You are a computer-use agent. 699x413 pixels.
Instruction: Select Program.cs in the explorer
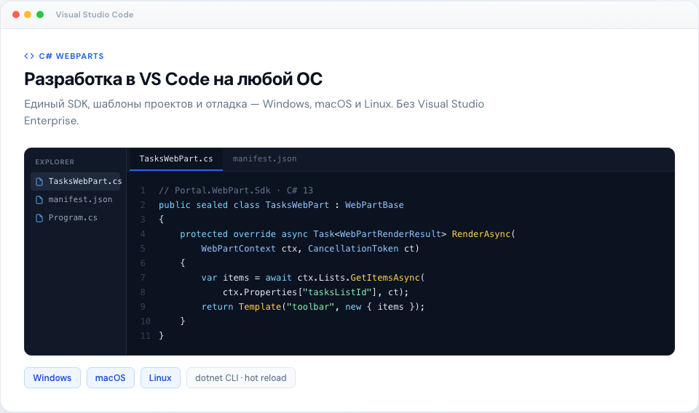[75, 218]
